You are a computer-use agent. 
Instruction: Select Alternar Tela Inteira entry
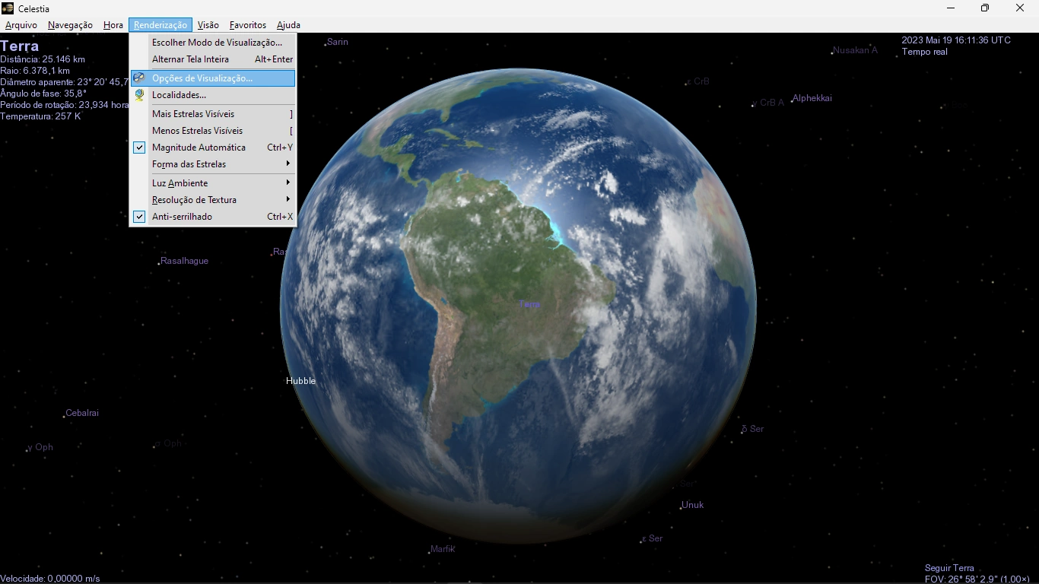click(x=190, y=59)
